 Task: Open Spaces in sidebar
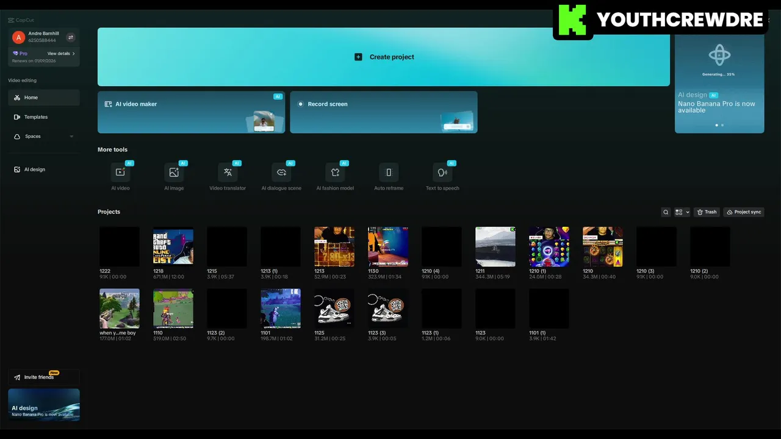coord(44,137)
